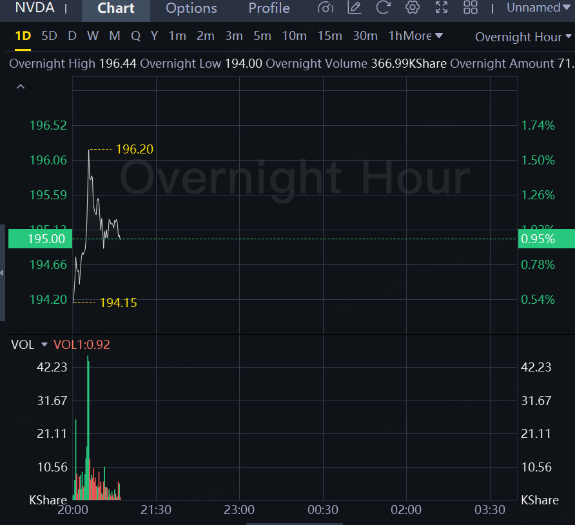575x525 pixels.
Task: Expand the left side panel arrow
Action: 2,273
